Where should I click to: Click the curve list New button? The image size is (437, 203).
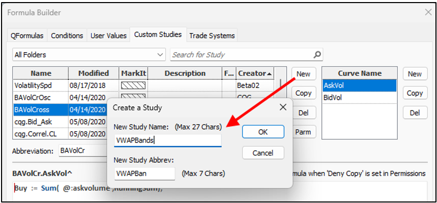click(x=415, y=74)
